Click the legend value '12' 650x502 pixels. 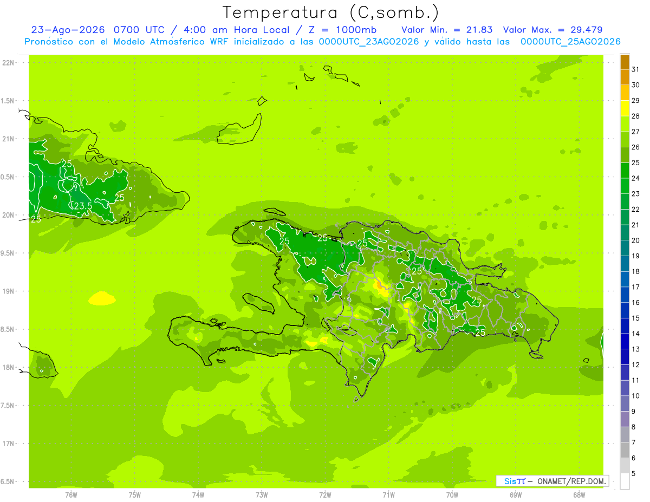pos(636,366)
